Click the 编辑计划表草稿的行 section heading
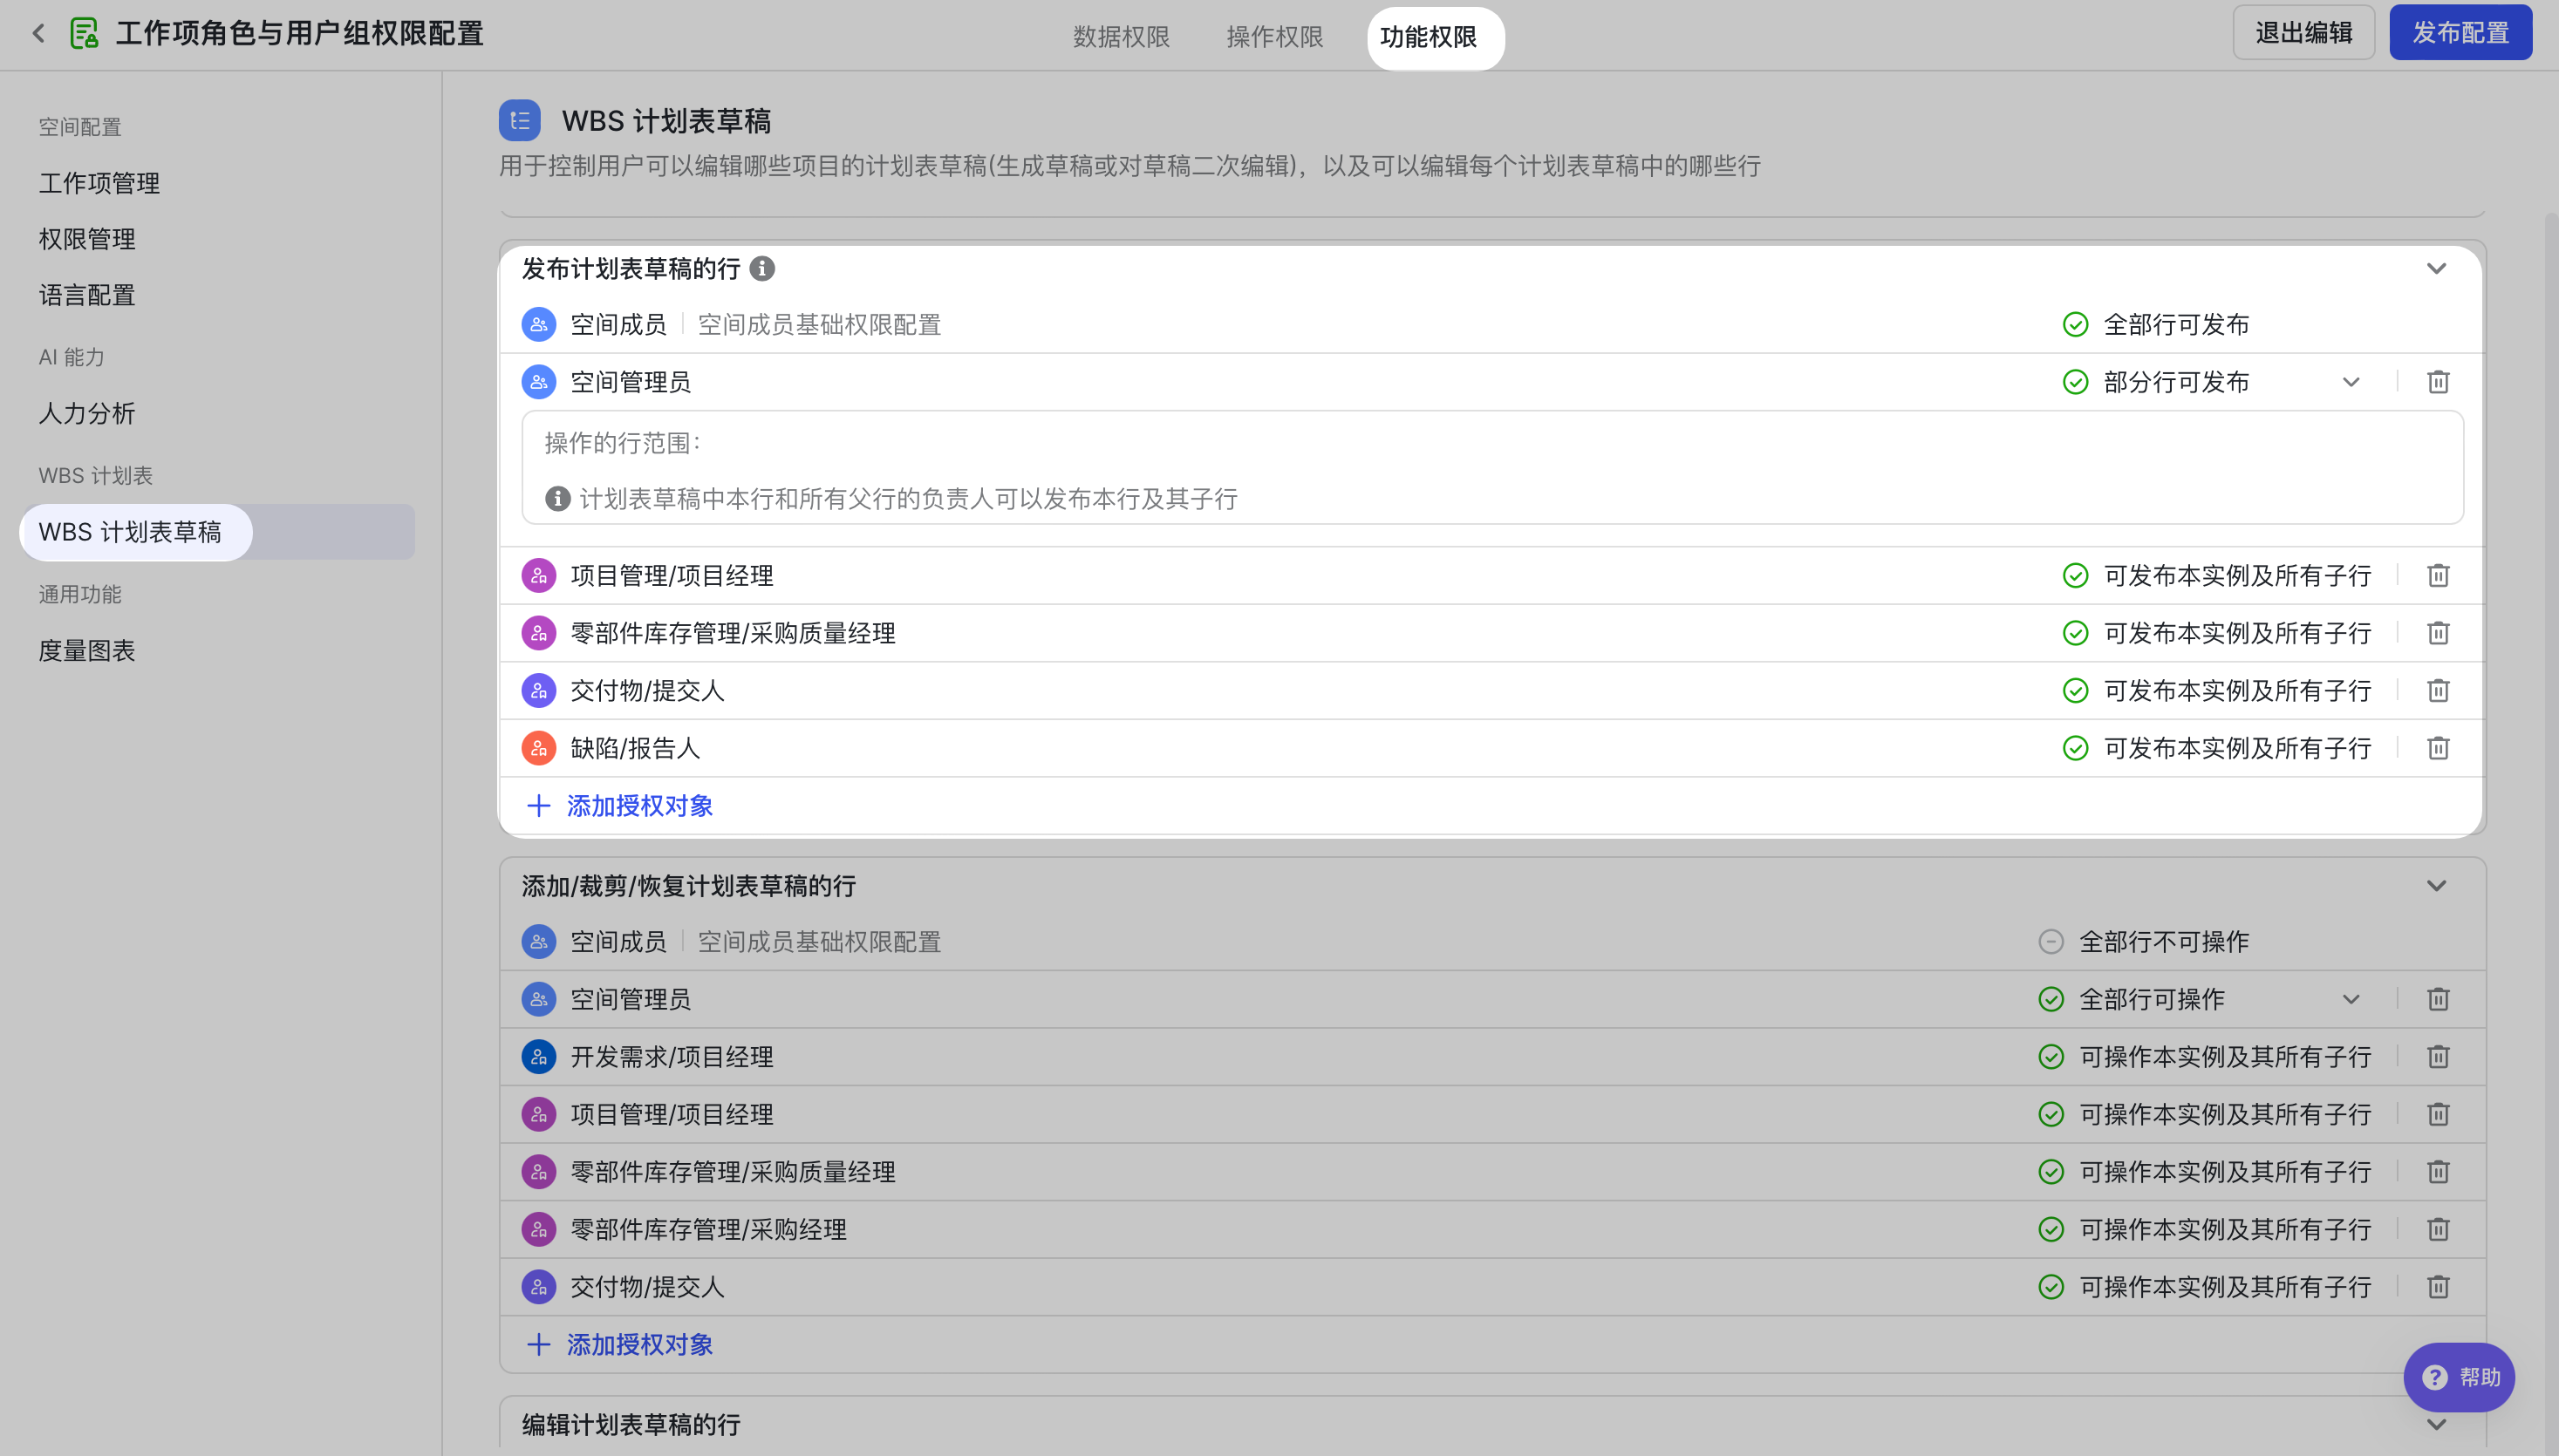Viewport: 2559px width, 1456px height. click(x=631, y=1424)
